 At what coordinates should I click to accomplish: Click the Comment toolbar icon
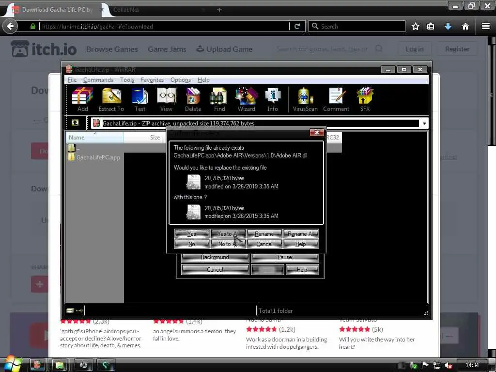coord(336,100)
